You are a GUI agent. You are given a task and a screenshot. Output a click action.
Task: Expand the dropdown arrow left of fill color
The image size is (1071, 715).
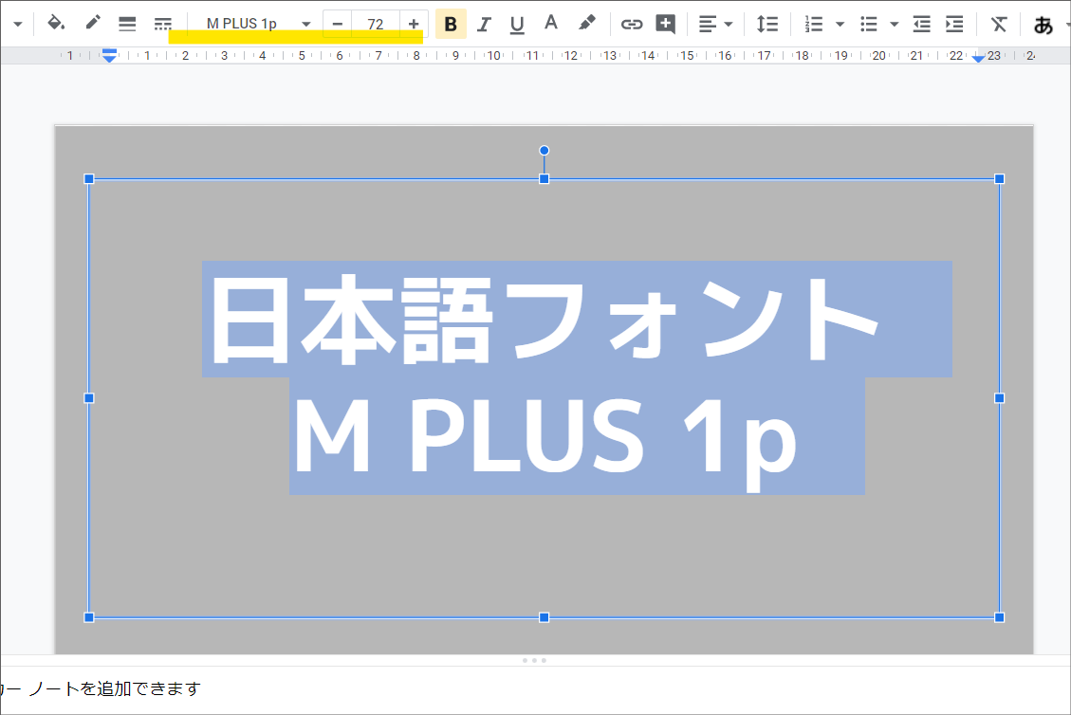pos(18,24)
